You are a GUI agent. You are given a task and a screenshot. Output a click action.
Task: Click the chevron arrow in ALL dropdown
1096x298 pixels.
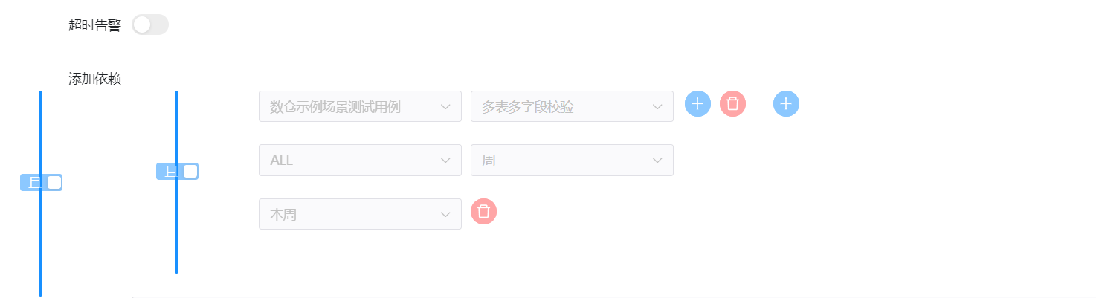tap(445, 161)
